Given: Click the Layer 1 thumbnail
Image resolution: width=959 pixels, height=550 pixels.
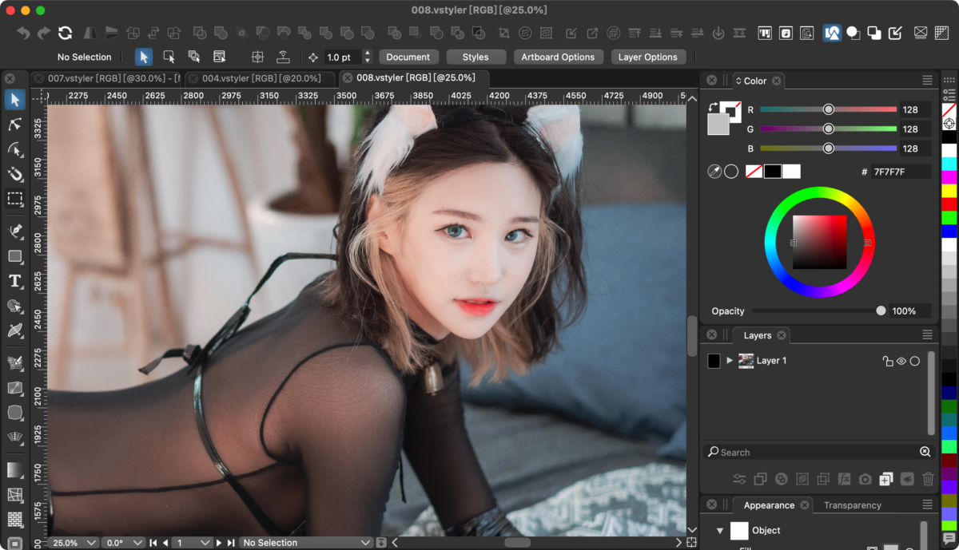Looking at the screenshot, I should pos(746,361).
